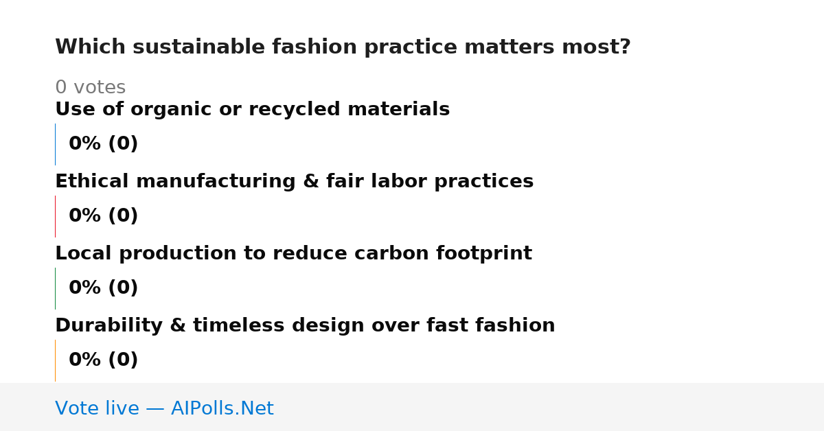Click 0% (0) under organic or recycled materials
Image resolution: width=824 pixels, height=431 pixels.
click(103, 144)
